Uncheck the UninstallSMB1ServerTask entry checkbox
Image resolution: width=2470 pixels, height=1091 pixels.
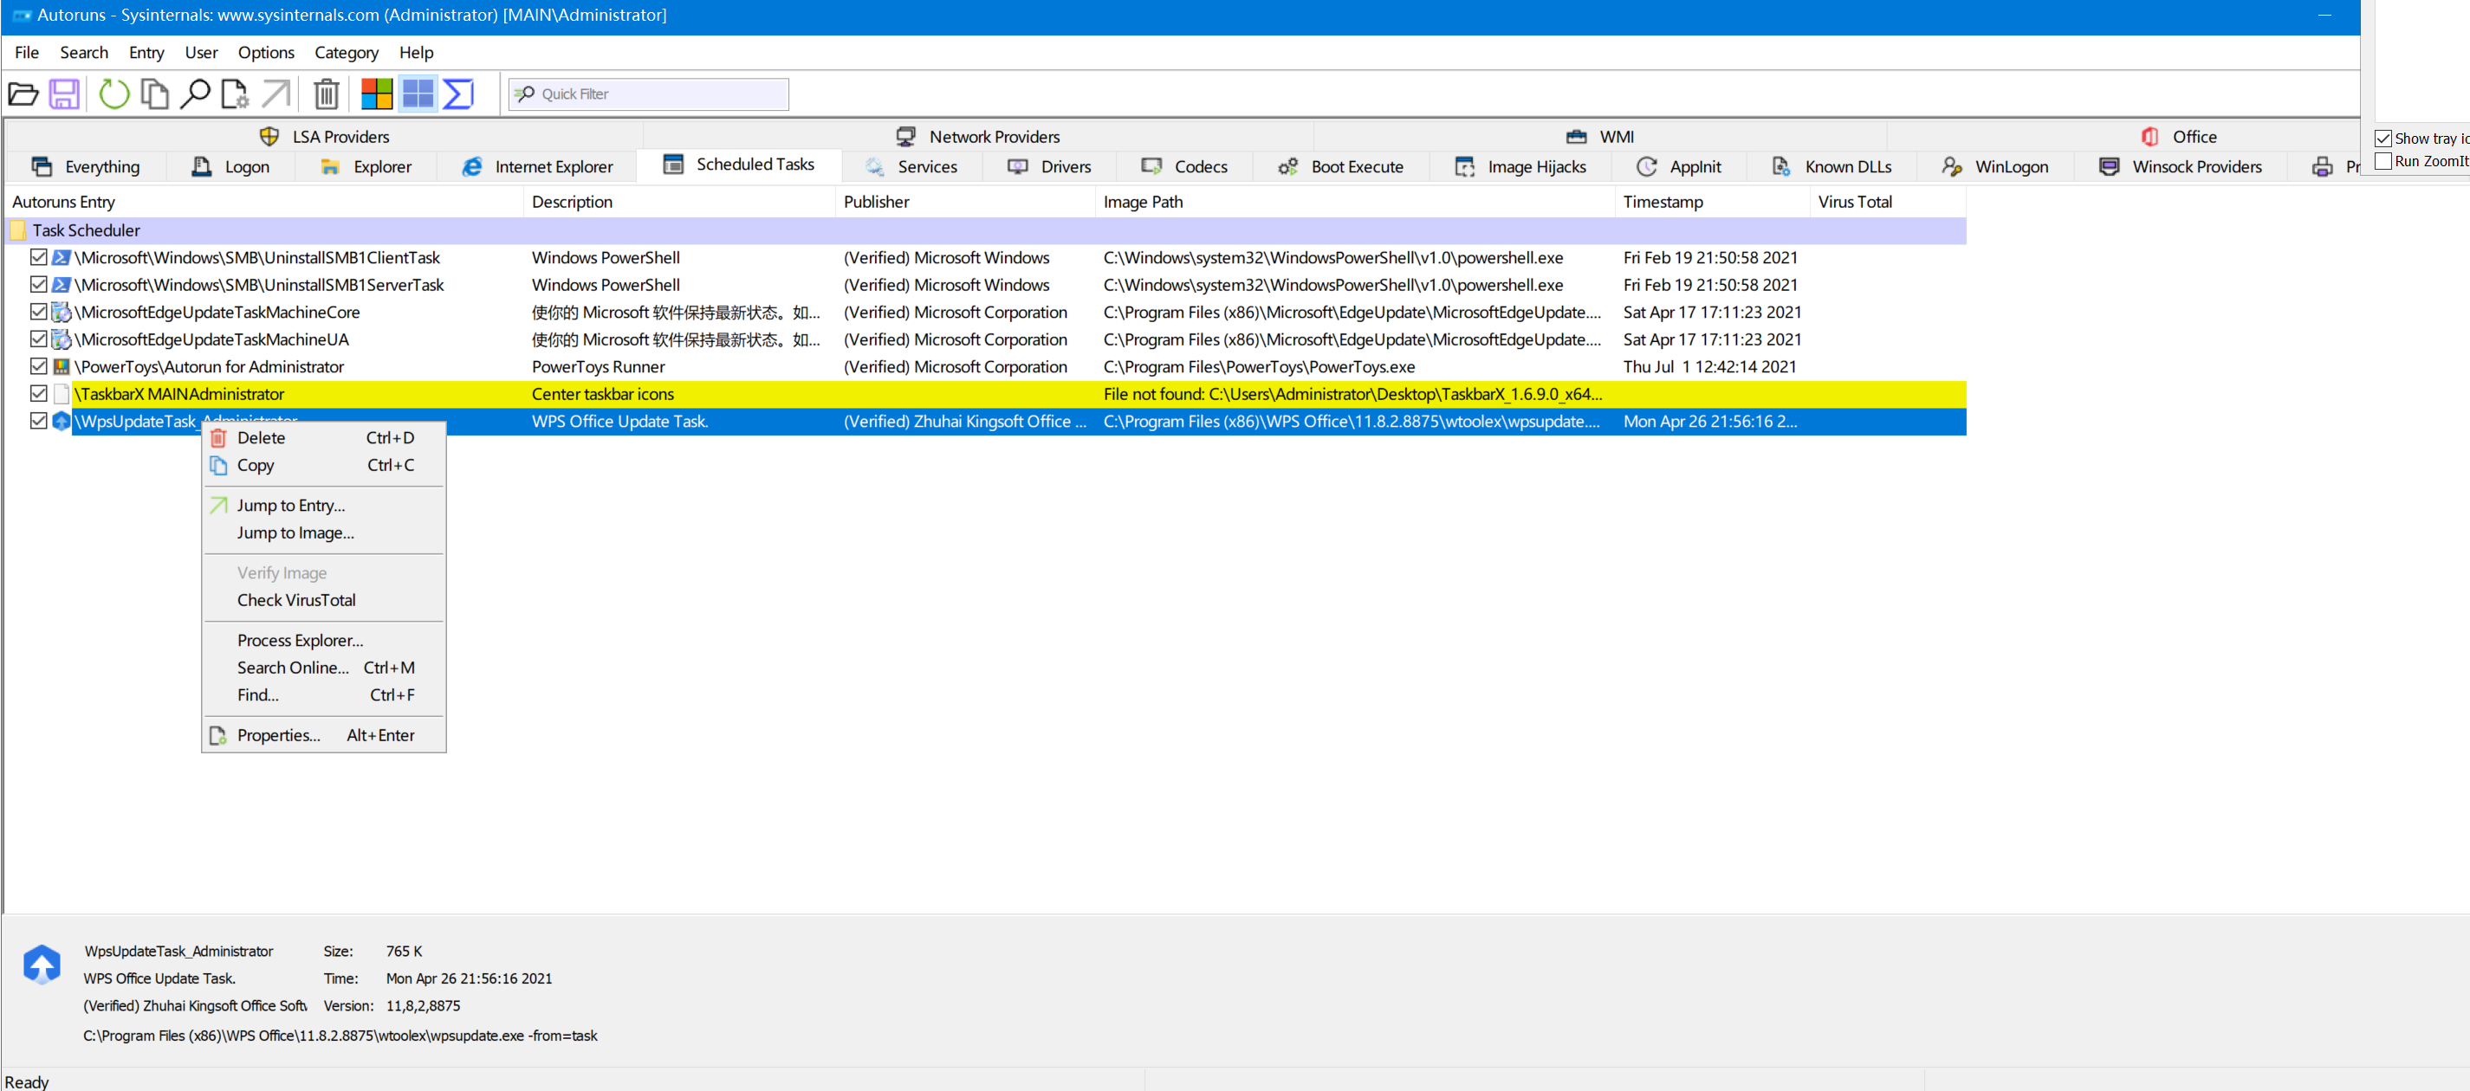tap(38, 285)
